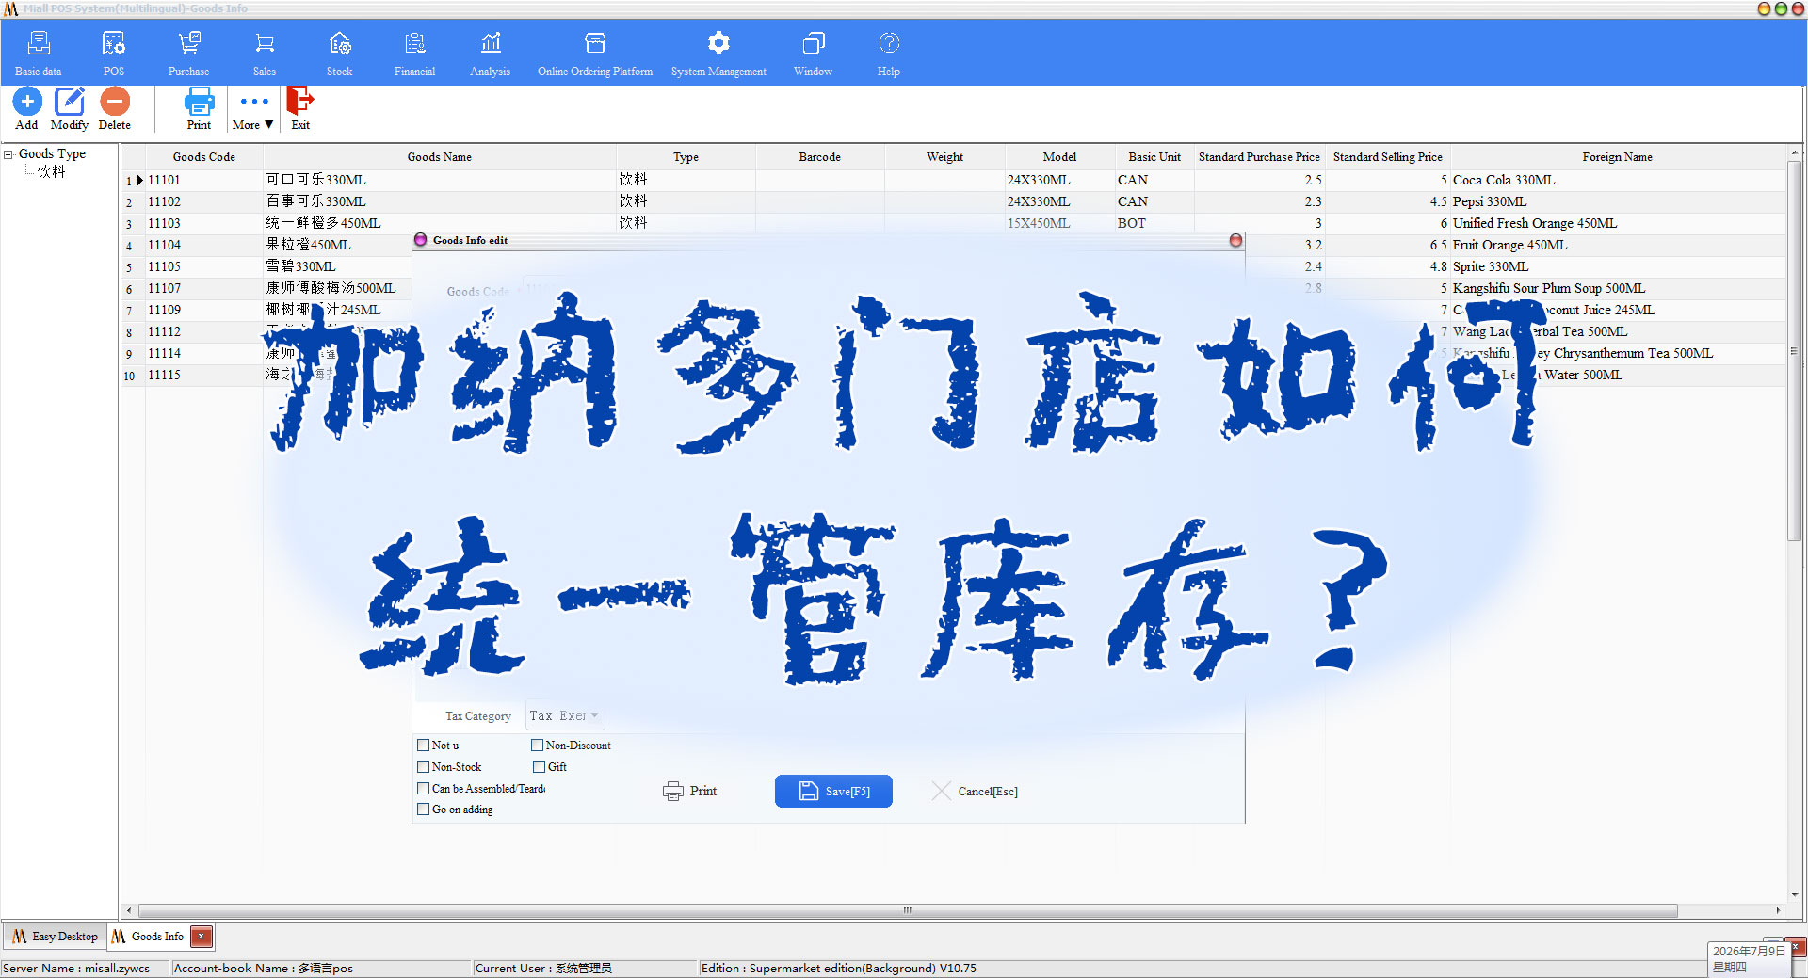Screen dimensions: 1808x978
Task: Click the Foreign Name column header
Action: tap(1617, 157)
